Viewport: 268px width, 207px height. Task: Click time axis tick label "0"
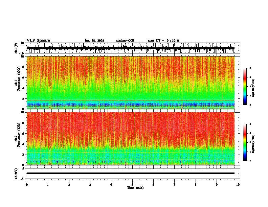[x=27, y=185]
